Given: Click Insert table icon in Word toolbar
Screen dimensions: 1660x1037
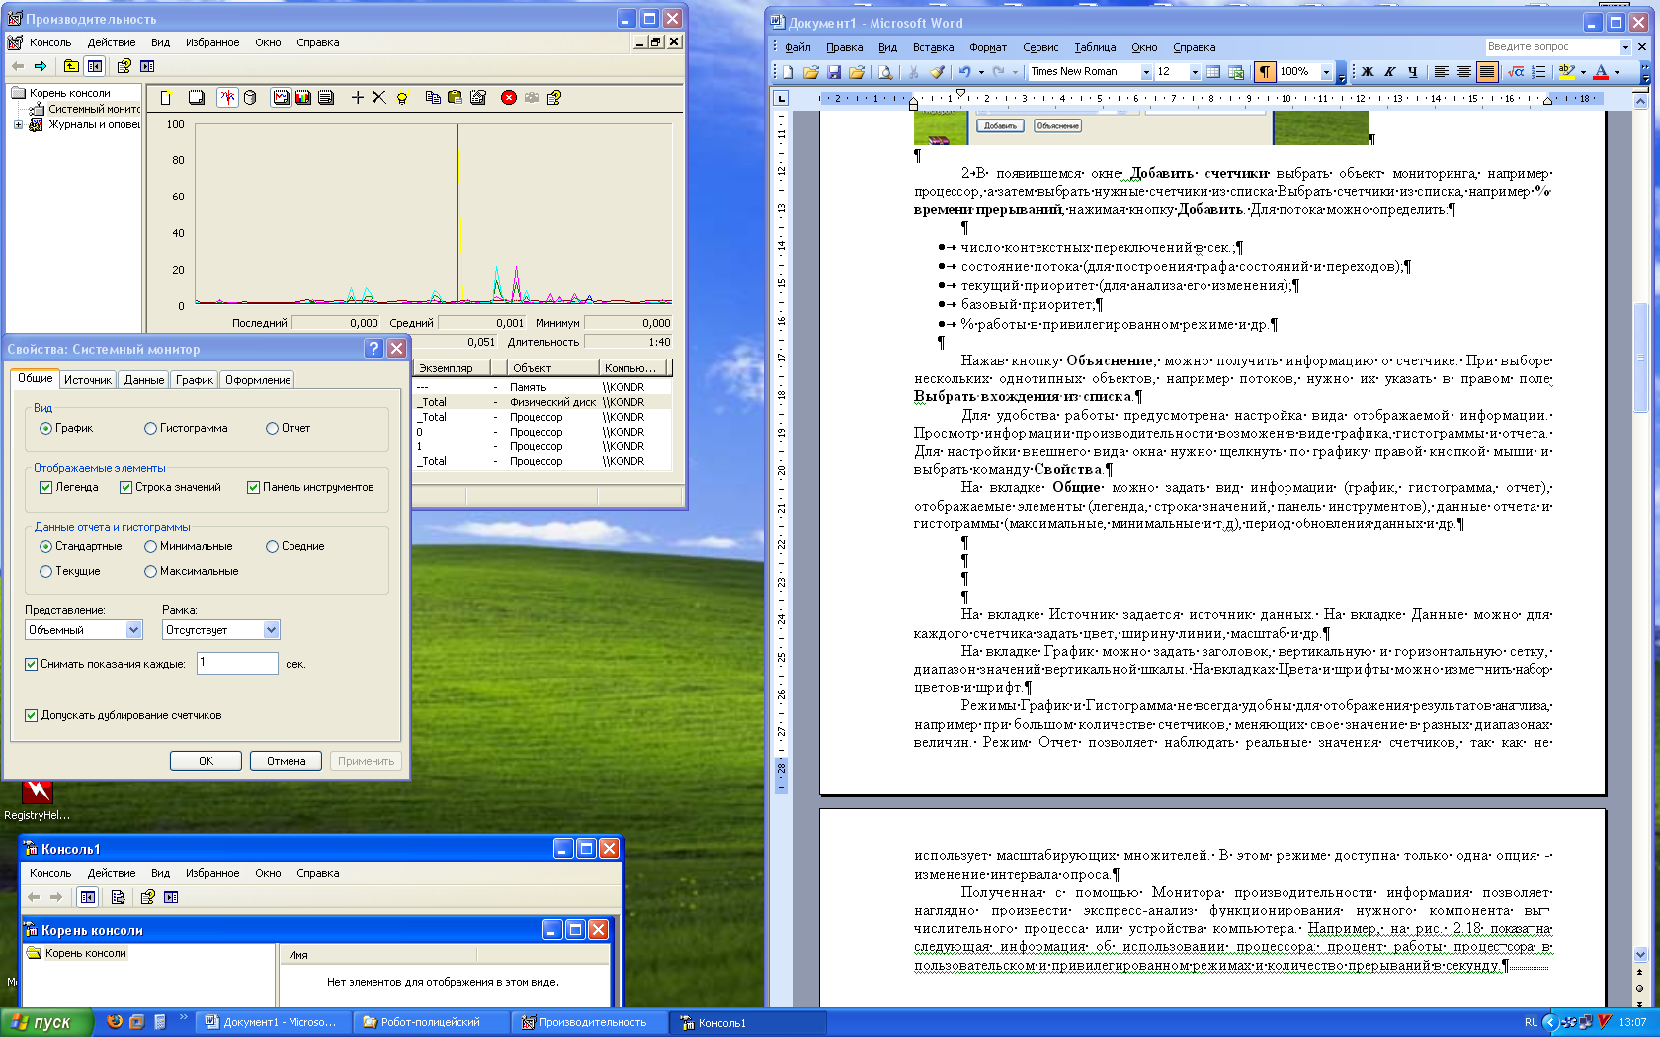Looking at the screenshot, I should [1213, 72].
